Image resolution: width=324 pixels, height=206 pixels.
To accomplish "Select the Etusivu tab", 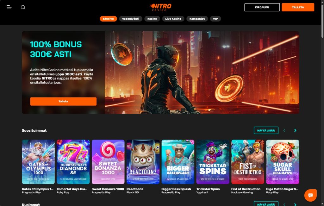I will click(108, 19).
